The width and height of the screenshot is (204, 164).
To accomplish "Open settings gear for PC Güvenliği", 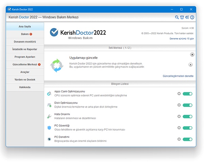I will click(x=179, y=128).
